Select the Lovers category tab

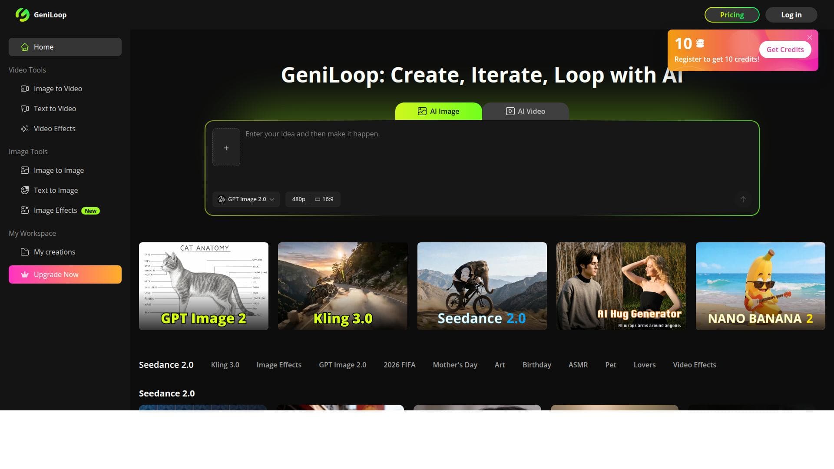coord(645,365)
